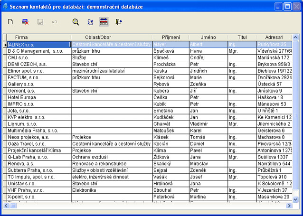This screenshot has height=216, width=303.
Task: Select Gemont, a.s. firm
Action: [x=39, y=91]
